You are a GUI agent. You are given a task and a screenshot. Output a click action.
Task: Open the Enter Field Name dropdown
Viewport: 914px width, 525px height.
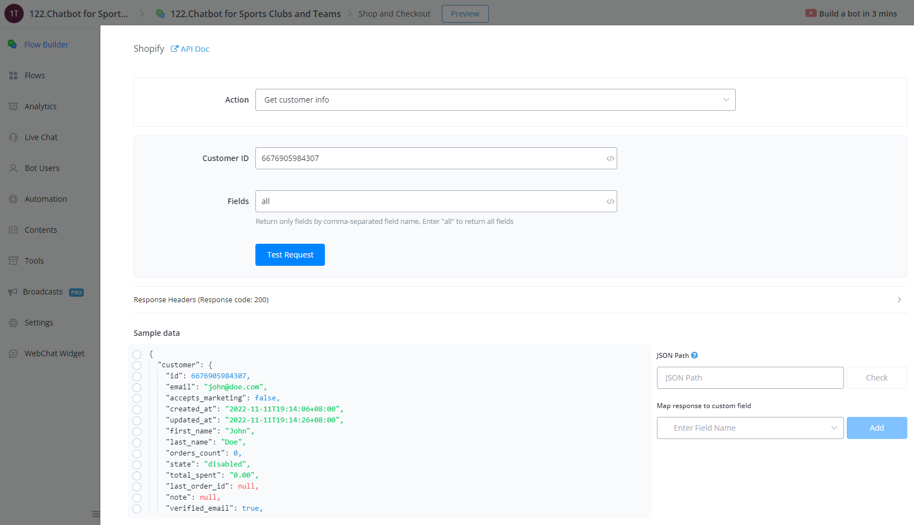click(x=750, y=428)
